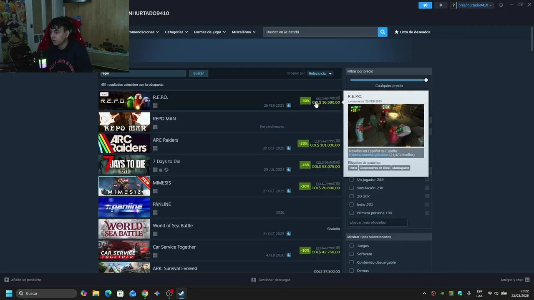
Task: Show hidden system tray icons
Action: 424,293
